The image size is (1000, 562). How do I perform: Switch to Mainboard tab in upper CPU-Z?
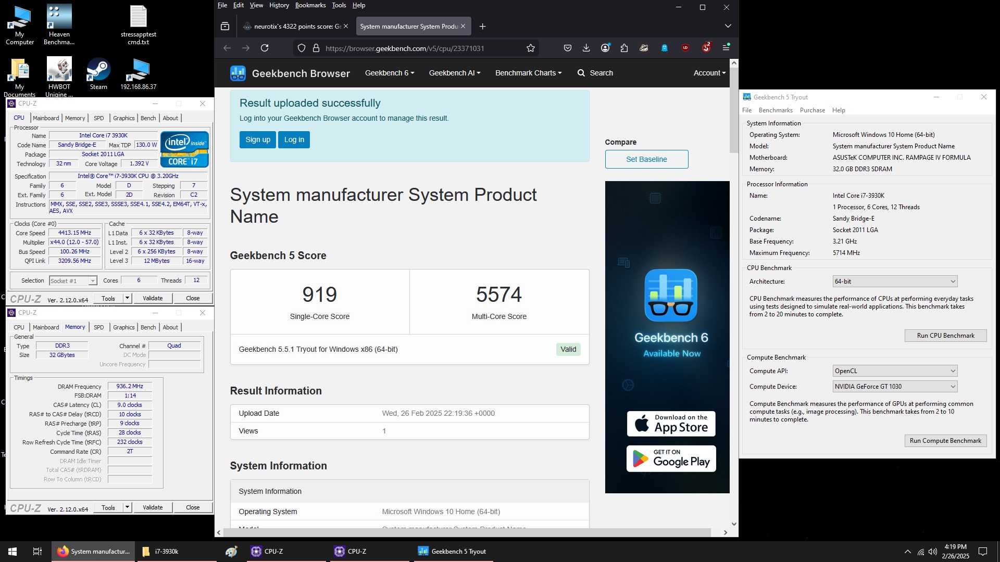[46, 118]
